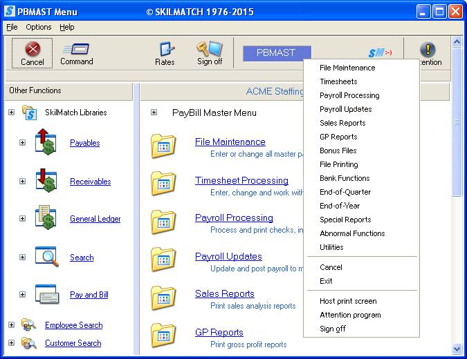Choose File Printing in popup menu

click(361, 164)
